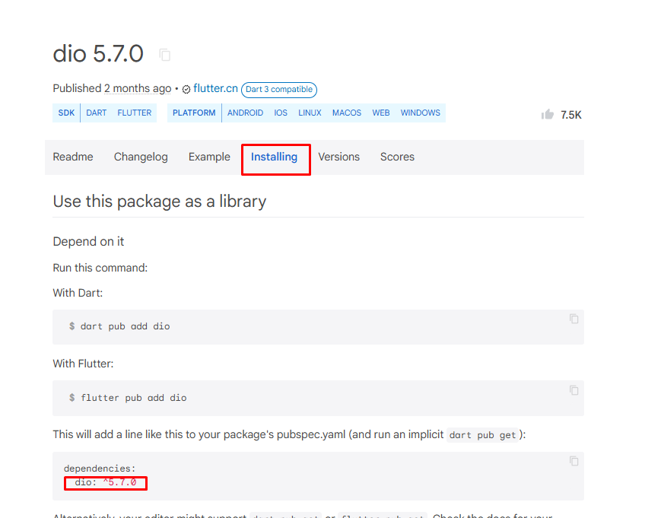Filter by the IOS platform tag
Viewport: 645px width, 518px height.
[281, 113]
